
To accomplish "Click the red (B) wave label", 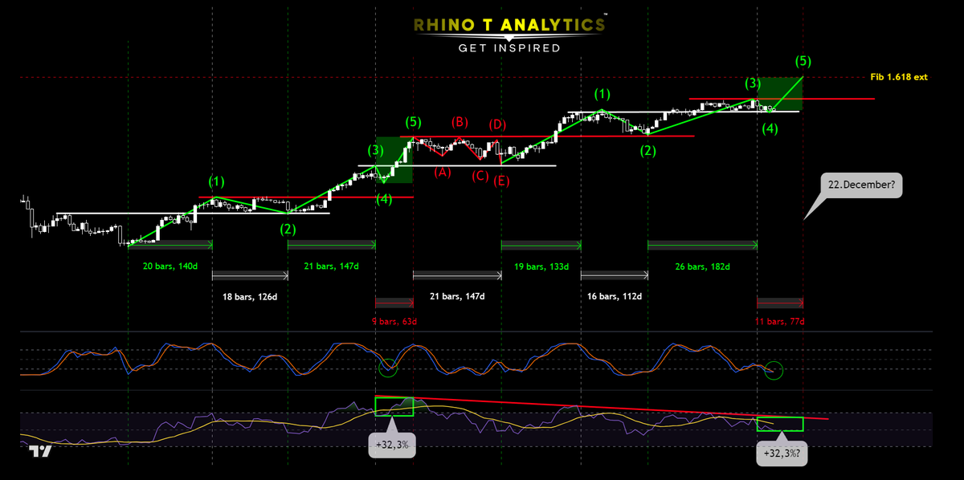I will [460, 123].
